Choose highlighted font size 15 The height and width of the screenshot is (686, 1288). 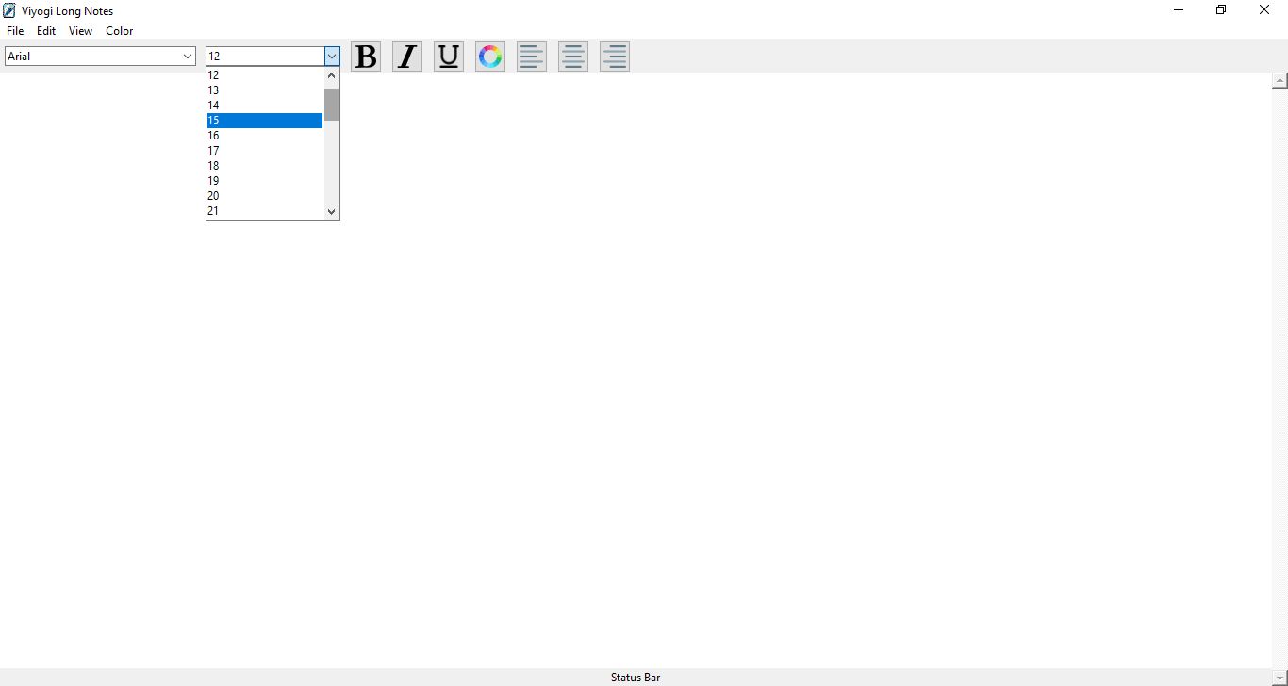[265, 121]
